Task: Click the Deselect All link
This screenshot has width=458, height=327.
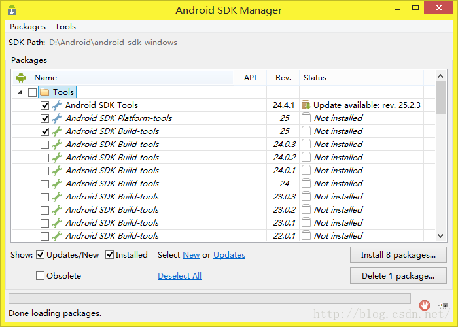Action: 180,275
